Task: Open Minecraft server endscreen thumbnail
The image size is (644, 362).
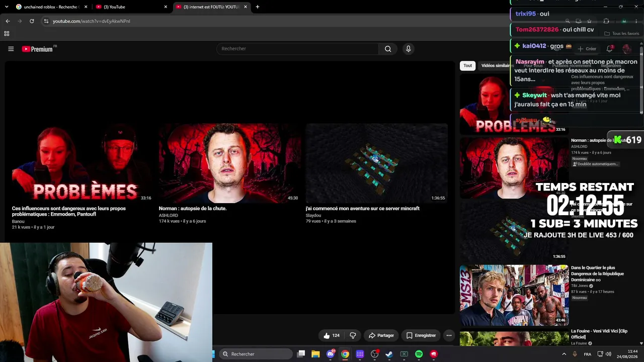Action: coord(377,163)
